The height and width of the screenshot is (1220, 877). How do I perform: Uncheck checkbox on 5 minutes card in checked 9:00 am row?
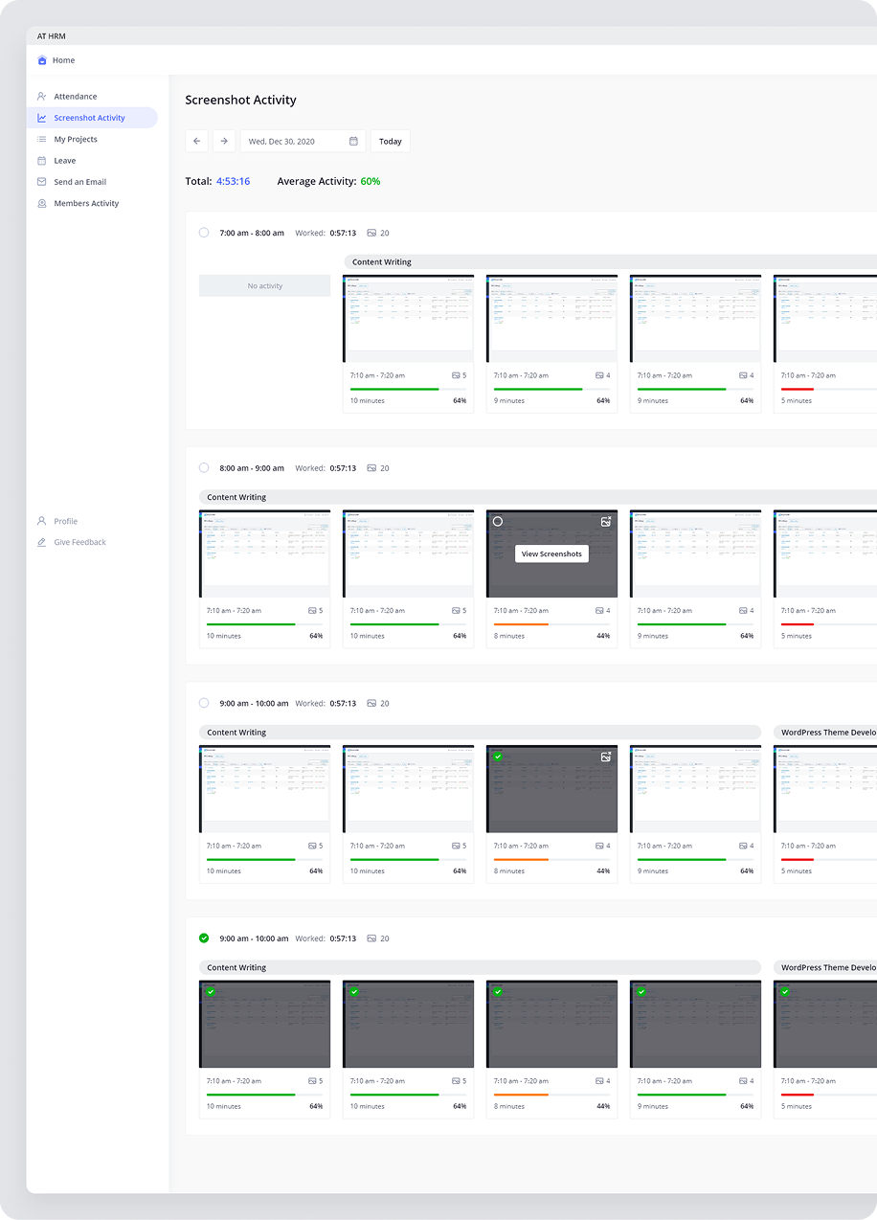point(785,992)
